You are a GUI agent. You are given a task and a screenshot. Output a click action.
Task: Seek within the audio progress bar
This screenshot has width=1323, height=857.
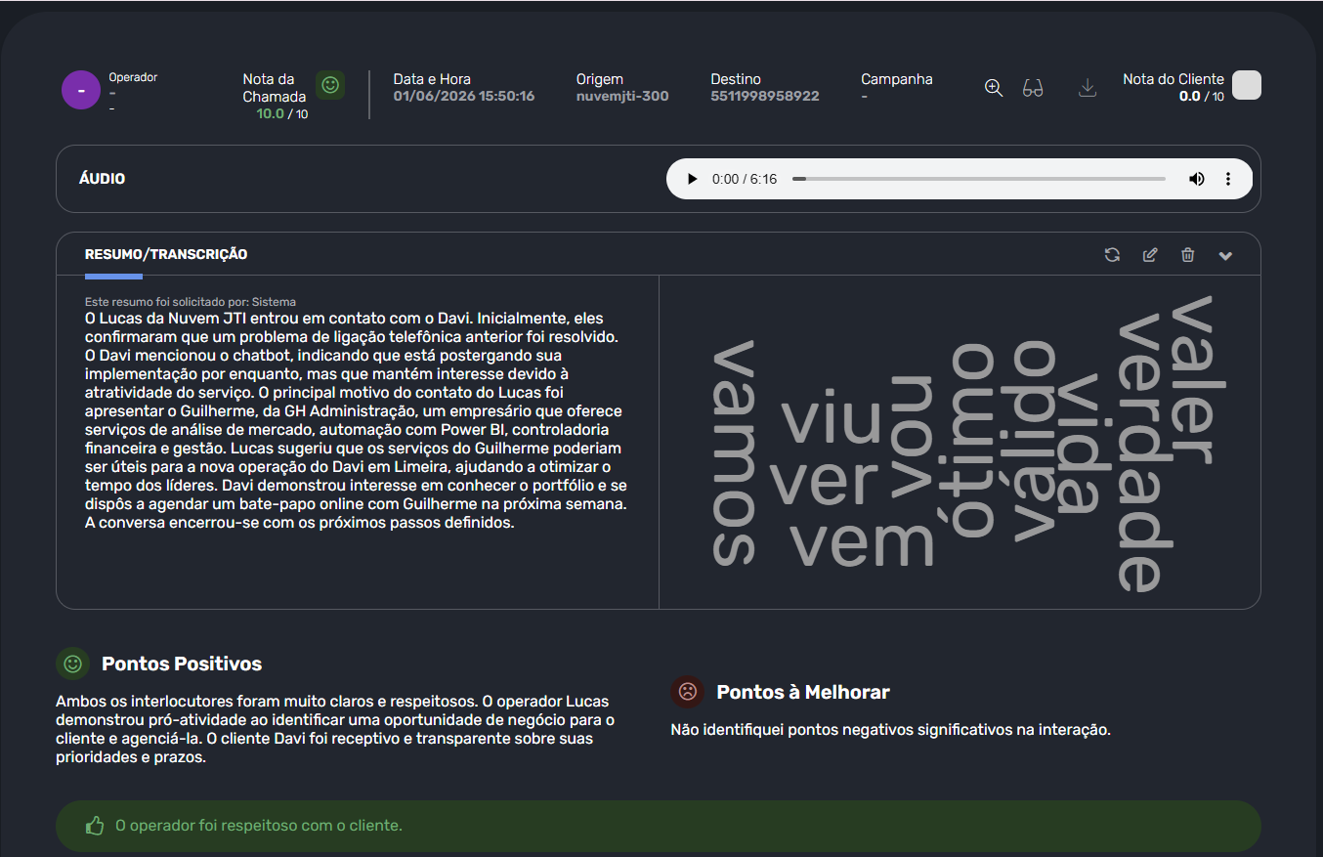pyautogui.click(x=979, y=179)
